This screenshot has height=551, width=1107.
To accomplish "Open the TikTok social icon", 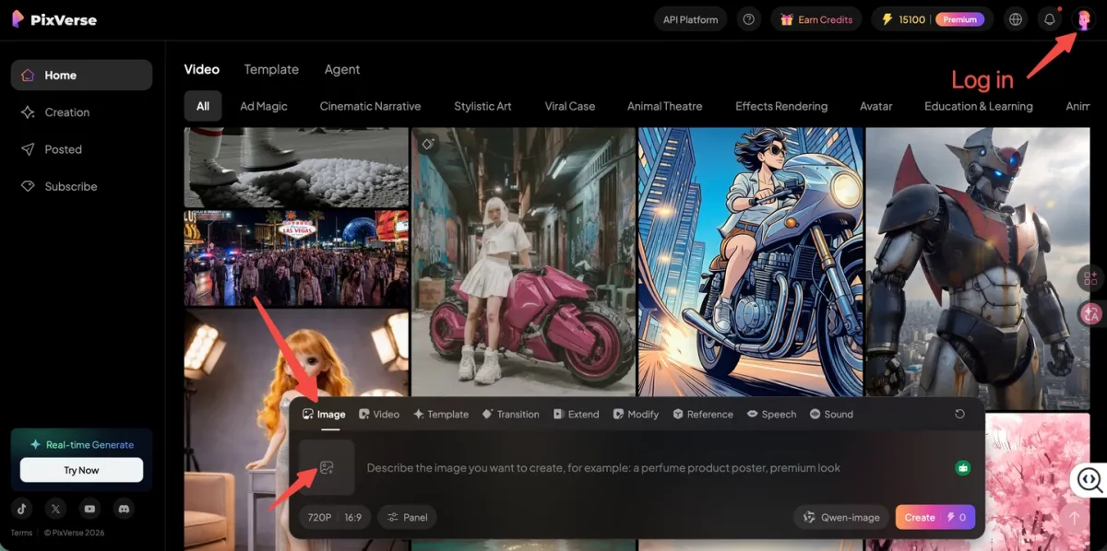I will point(22,509).
